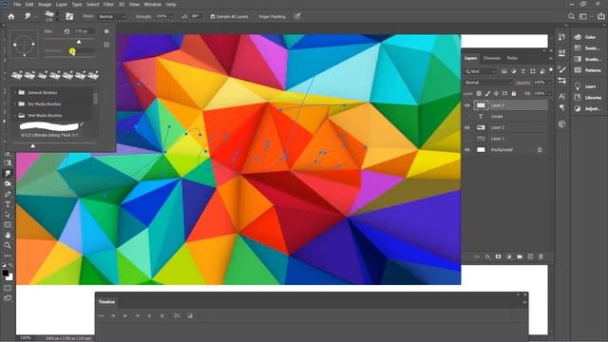
Task: Open the Edit Toolbar three-dots button
Action: pos(8,256)
